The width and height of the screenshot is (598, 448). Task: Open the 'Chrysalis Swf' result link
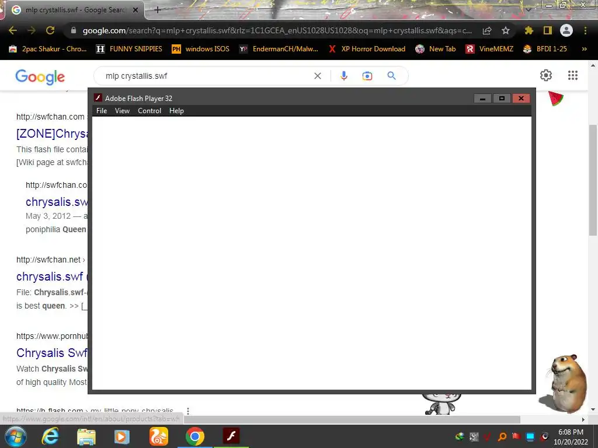[52, 353]
